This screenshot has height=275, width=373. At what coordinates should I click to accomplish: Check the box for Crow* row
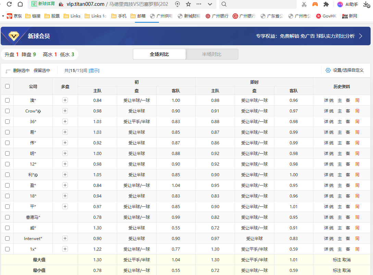(7, 111)
